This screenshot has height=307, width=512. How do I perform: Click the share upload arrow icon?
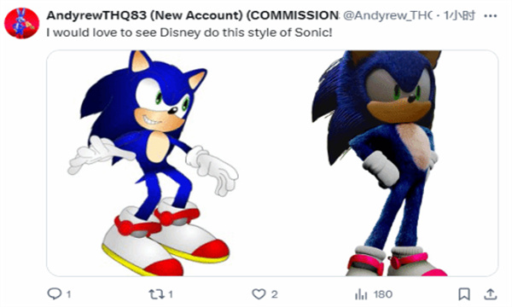[490, 294]
